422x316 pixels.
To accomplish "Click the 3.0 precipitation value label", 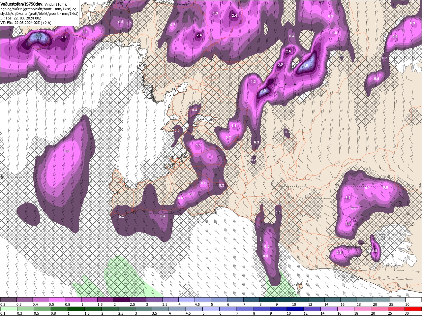I will pos(280,65).
